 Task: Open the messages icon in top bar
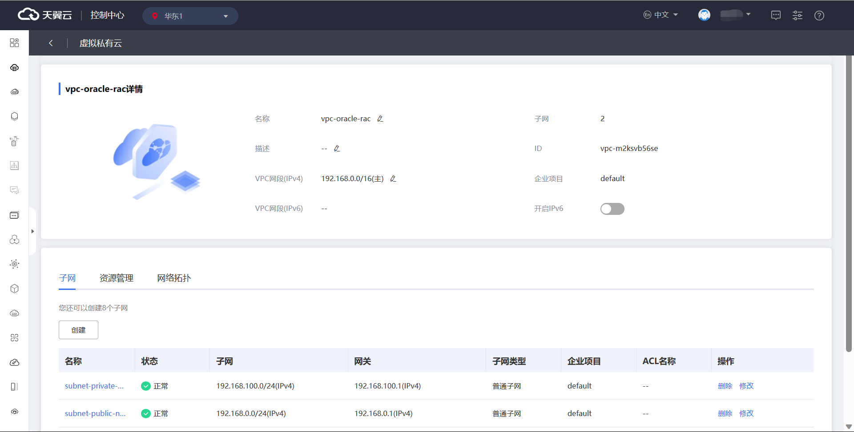pyautogui.click(x=776, y=16)
